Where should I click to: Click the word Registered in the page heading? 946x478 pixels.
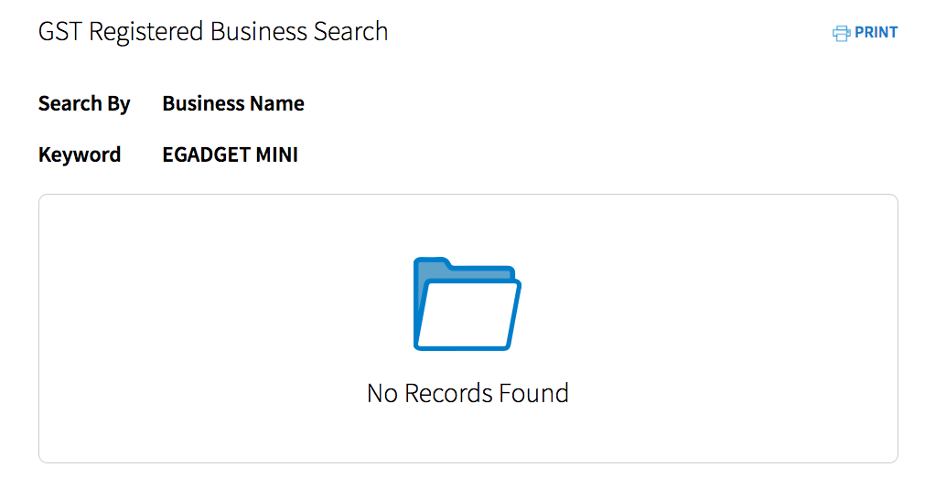tap(146, 33)
